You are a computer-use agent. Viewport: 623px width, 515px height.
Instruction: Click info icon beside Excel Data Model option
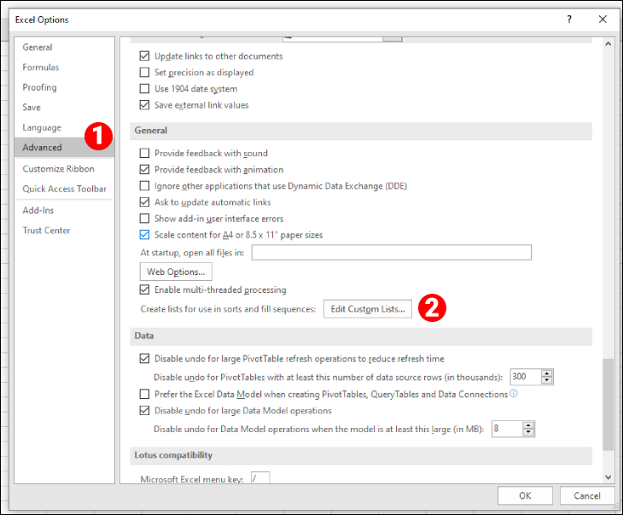coord(514,394)
